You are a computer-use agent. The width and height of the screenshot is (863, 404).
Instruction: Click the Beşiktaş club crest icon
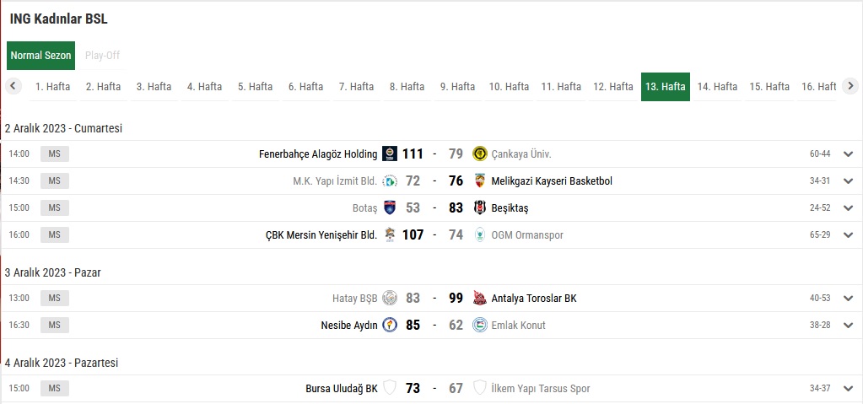(480, 207)
